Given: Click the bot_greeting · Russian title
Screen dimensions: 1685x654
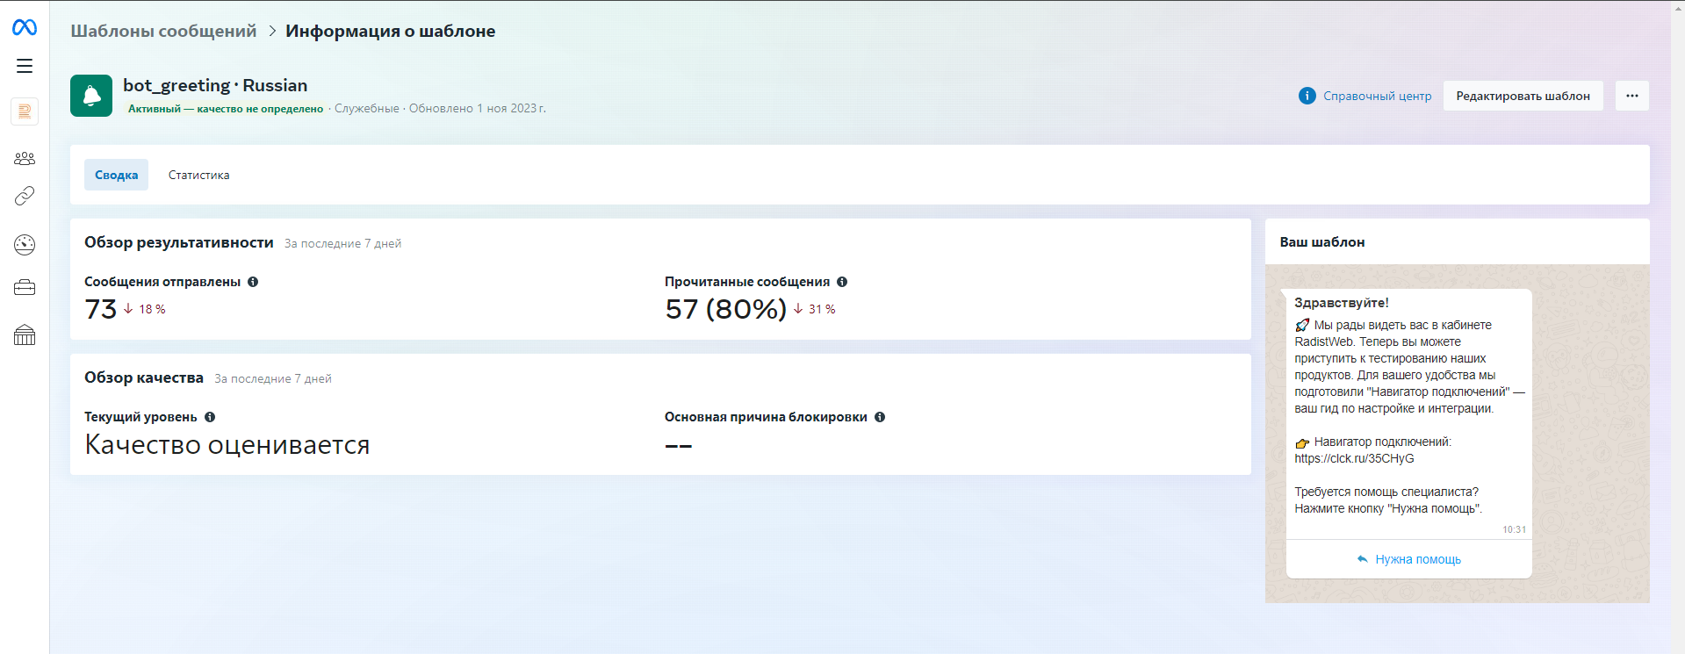Looking at the screenshot, I should tap(215, 85).
